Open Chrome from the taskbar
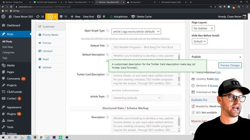 click(x=41, y=137)
